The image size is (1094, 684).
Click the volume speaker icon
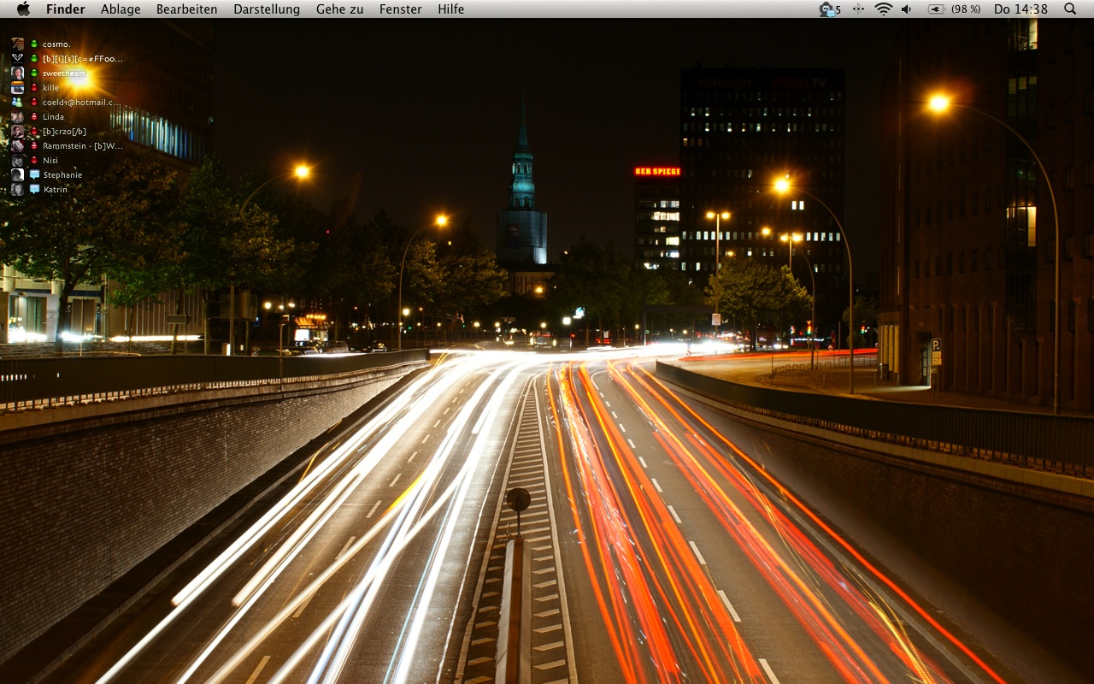pyautogui.click(x=906, y=9)
